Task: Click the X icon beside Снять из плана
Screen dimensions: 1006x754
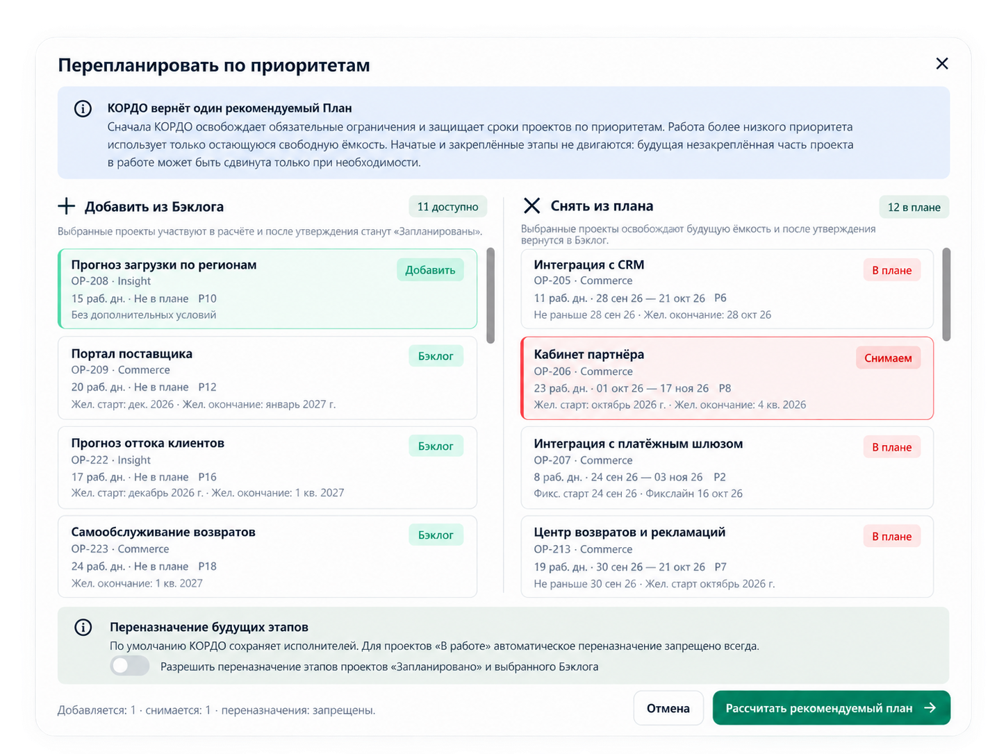Action: click(x=531, y=206)
